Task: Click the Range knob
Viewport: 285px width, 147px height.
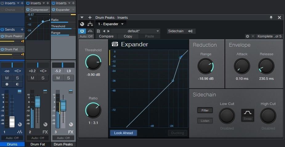Action: coord(206,66)
